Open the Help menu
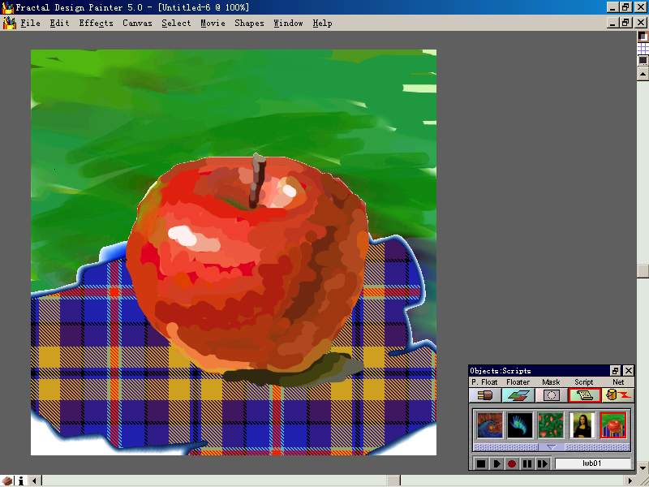The width and height of the screenshot is (649, 487). point(322,24)
